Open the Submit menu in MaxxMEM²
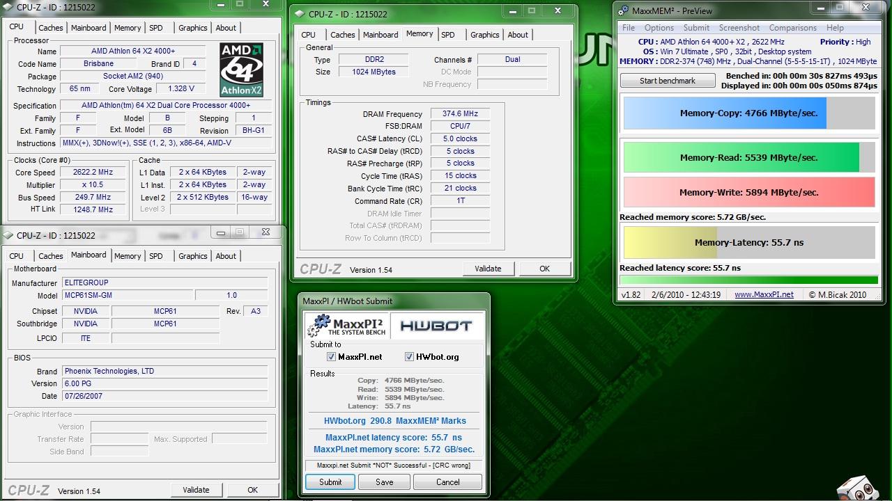This screenshot has height=501, width=892. [x=696, y=28]
